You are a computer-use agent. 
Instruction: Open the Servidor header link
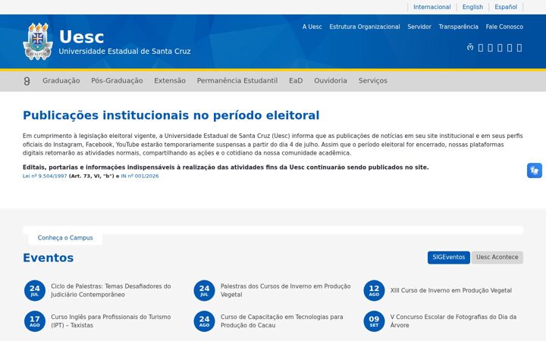(419, 27)
